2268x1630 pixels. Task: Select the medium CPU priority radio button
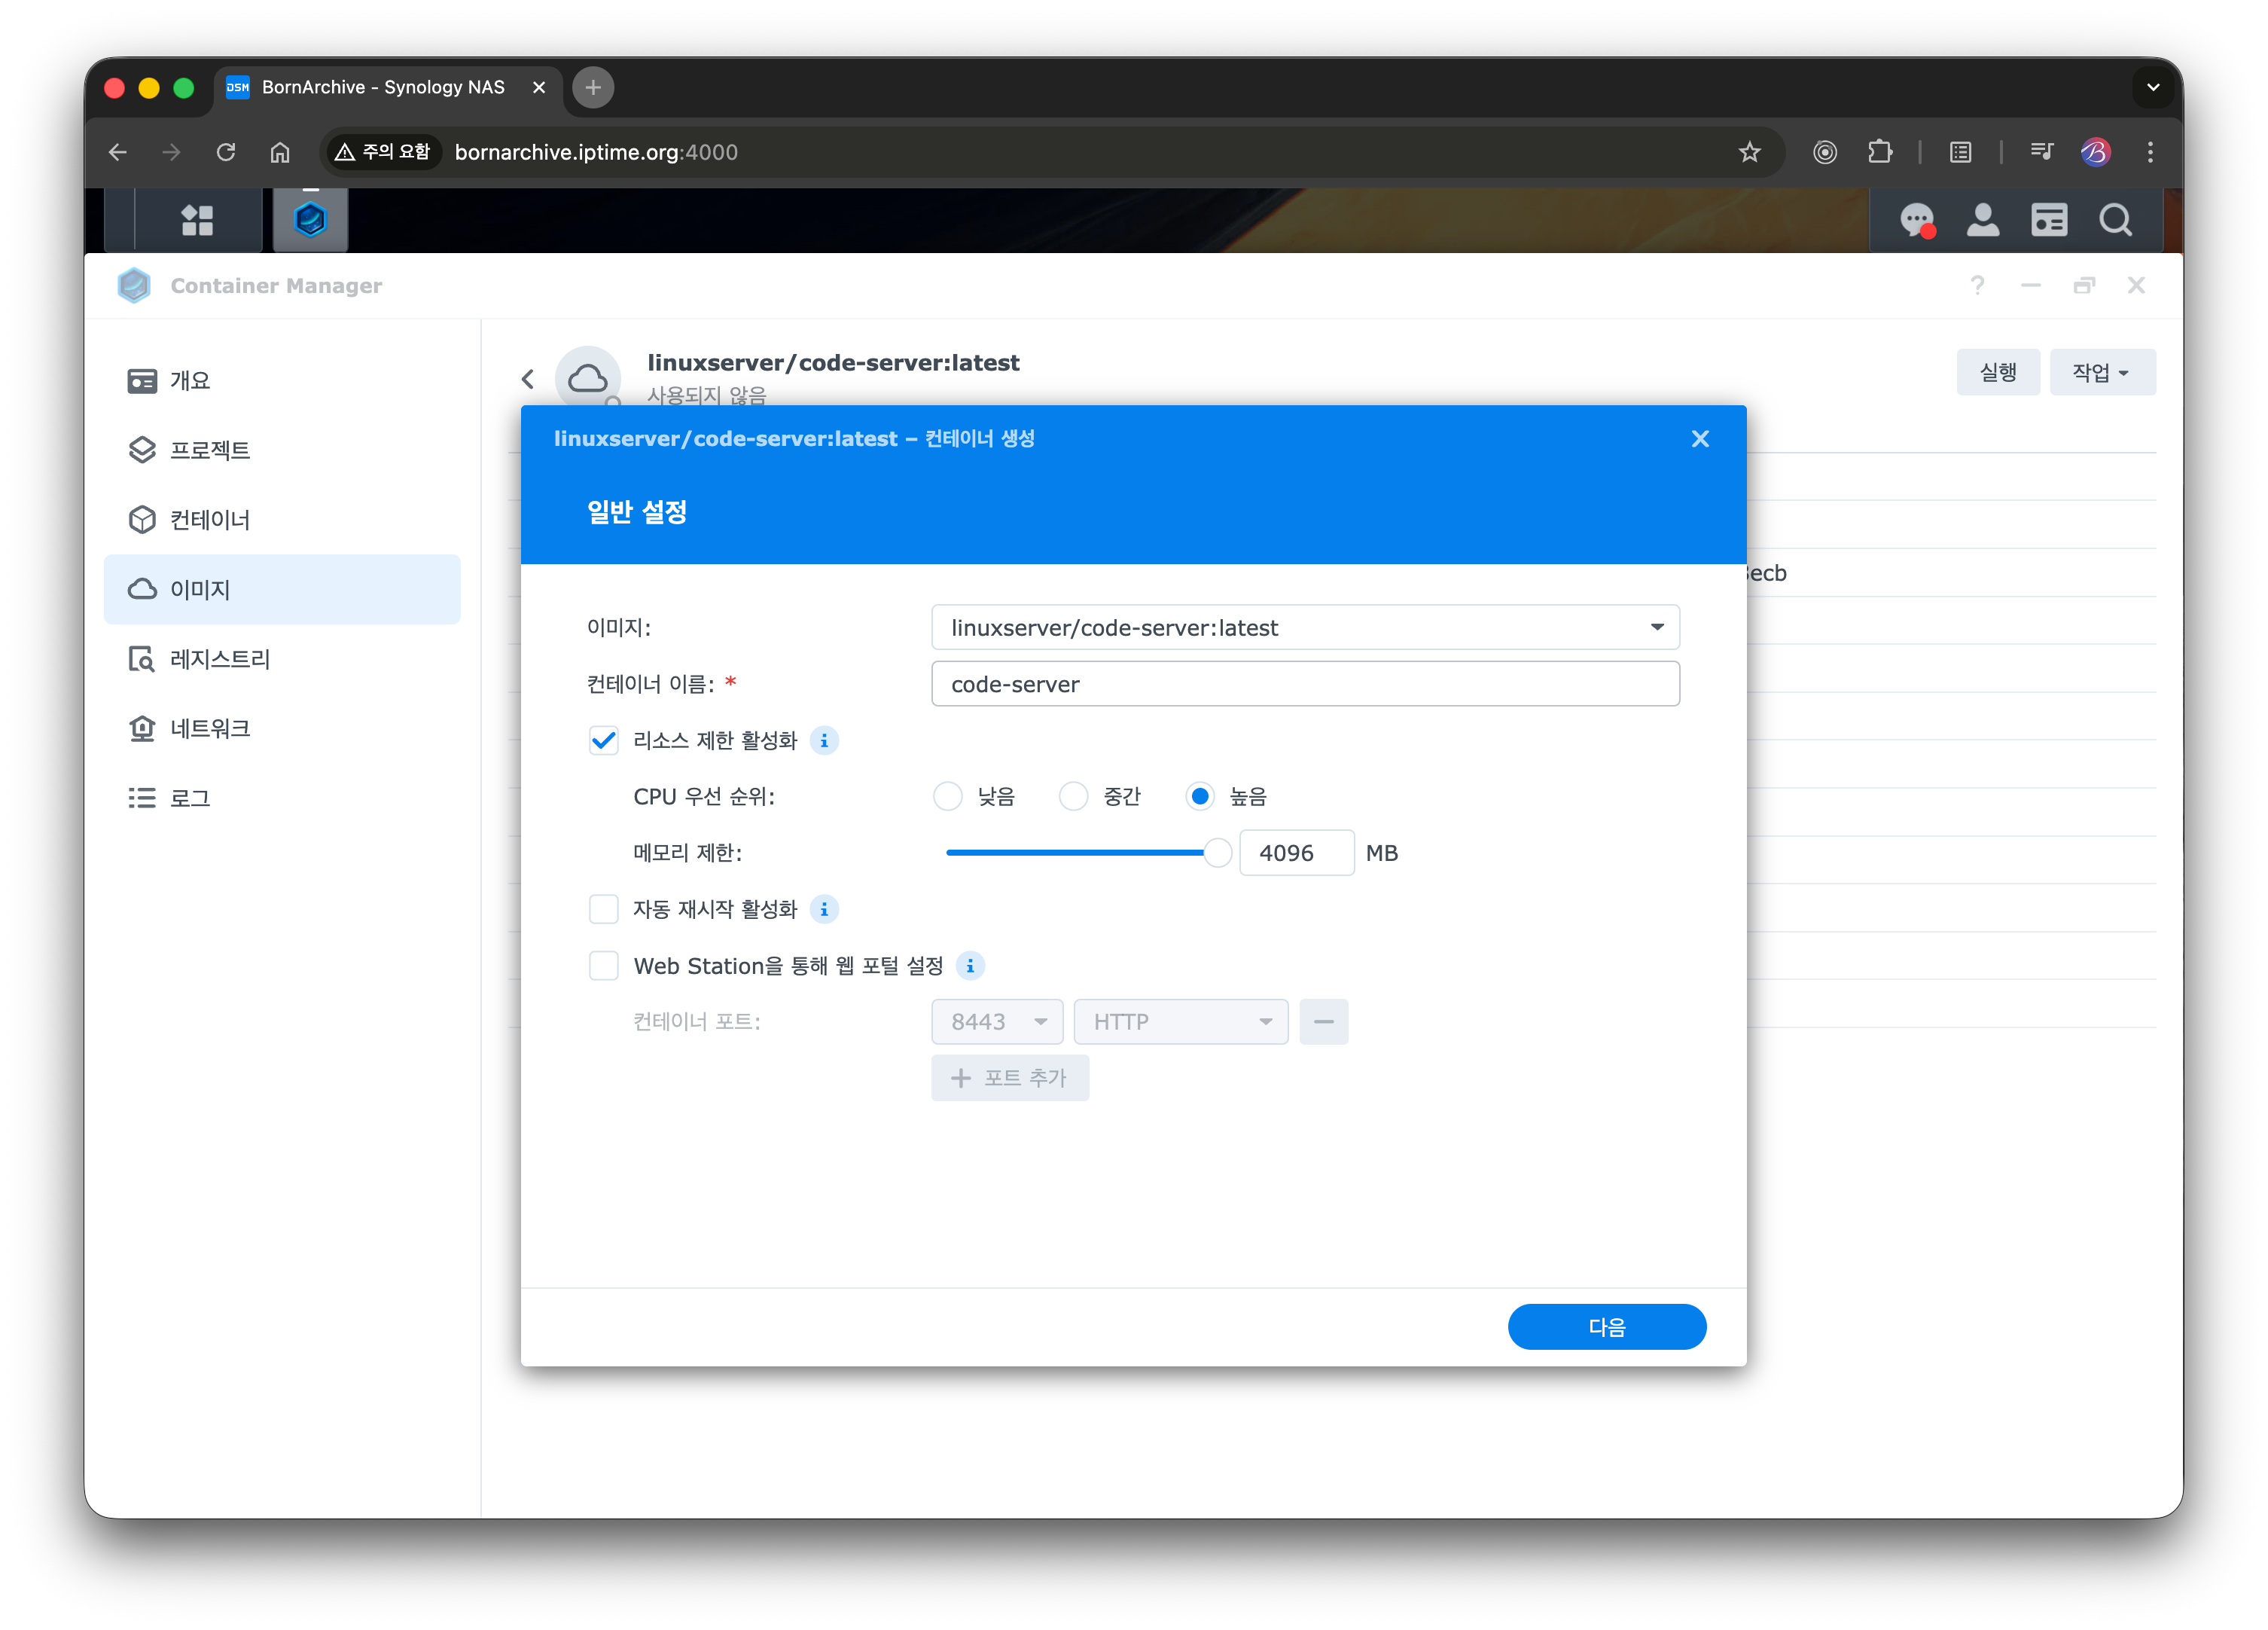click(1073, 796)
